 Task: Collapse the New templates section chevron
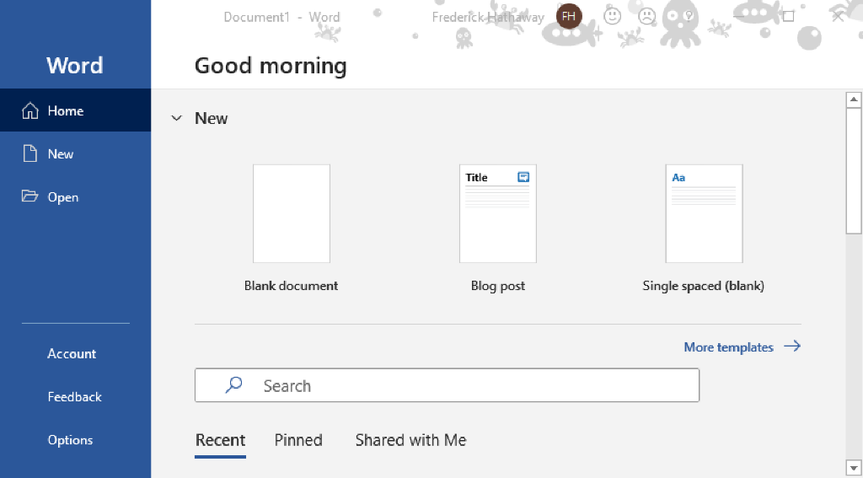pos(176,118)
